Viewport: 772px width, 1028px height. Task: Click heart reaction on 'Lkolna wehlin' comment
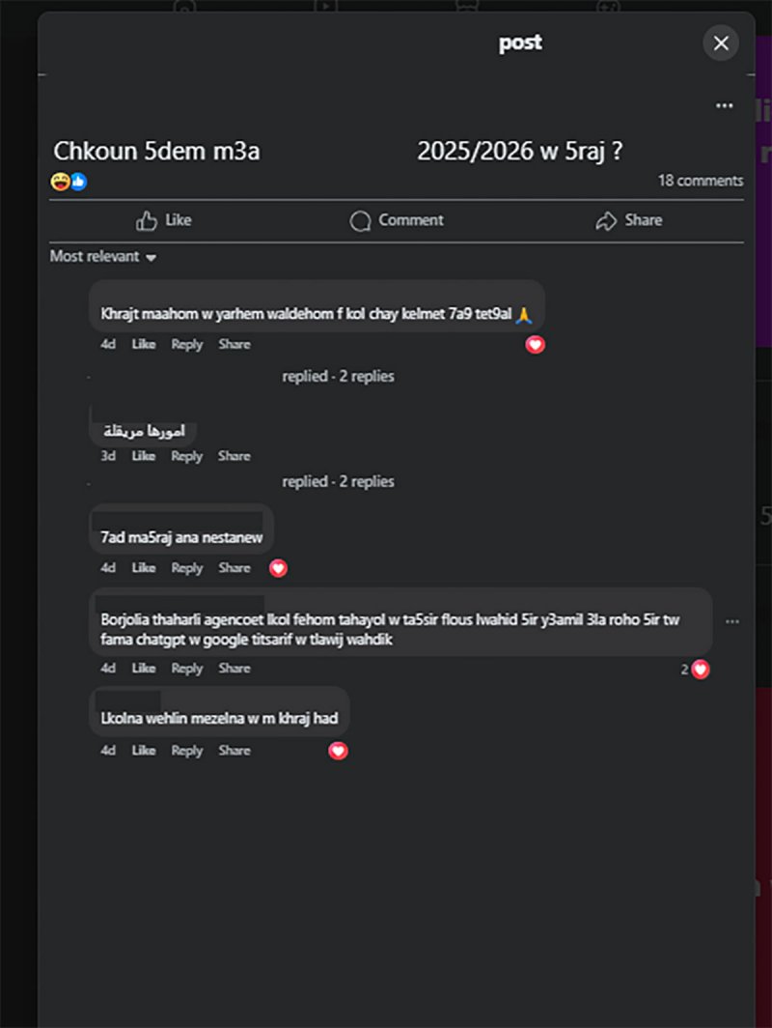[x=338, y=751]
